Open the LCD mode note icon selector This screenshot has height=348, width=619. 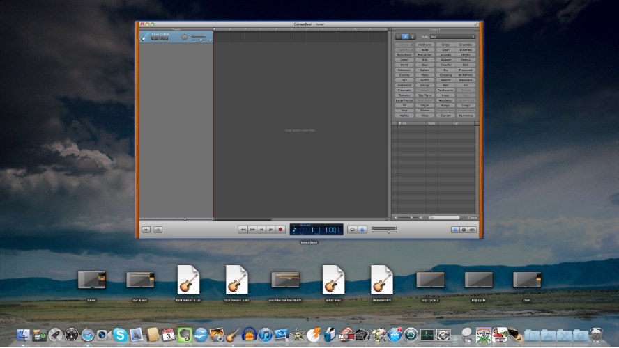click(295, 229)
